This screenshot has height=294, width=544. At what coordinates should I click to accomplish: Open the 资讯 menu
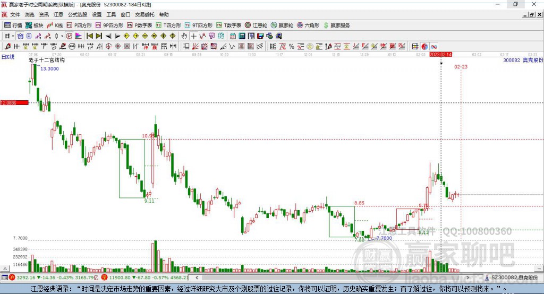click(44, 14)
